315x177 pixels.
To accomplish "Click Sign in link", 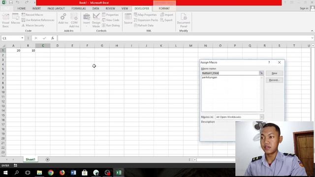I will tap(304, 8).
